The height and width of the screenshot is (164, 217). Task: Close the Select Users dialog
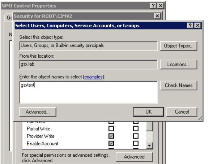click(x=197, y=25)
